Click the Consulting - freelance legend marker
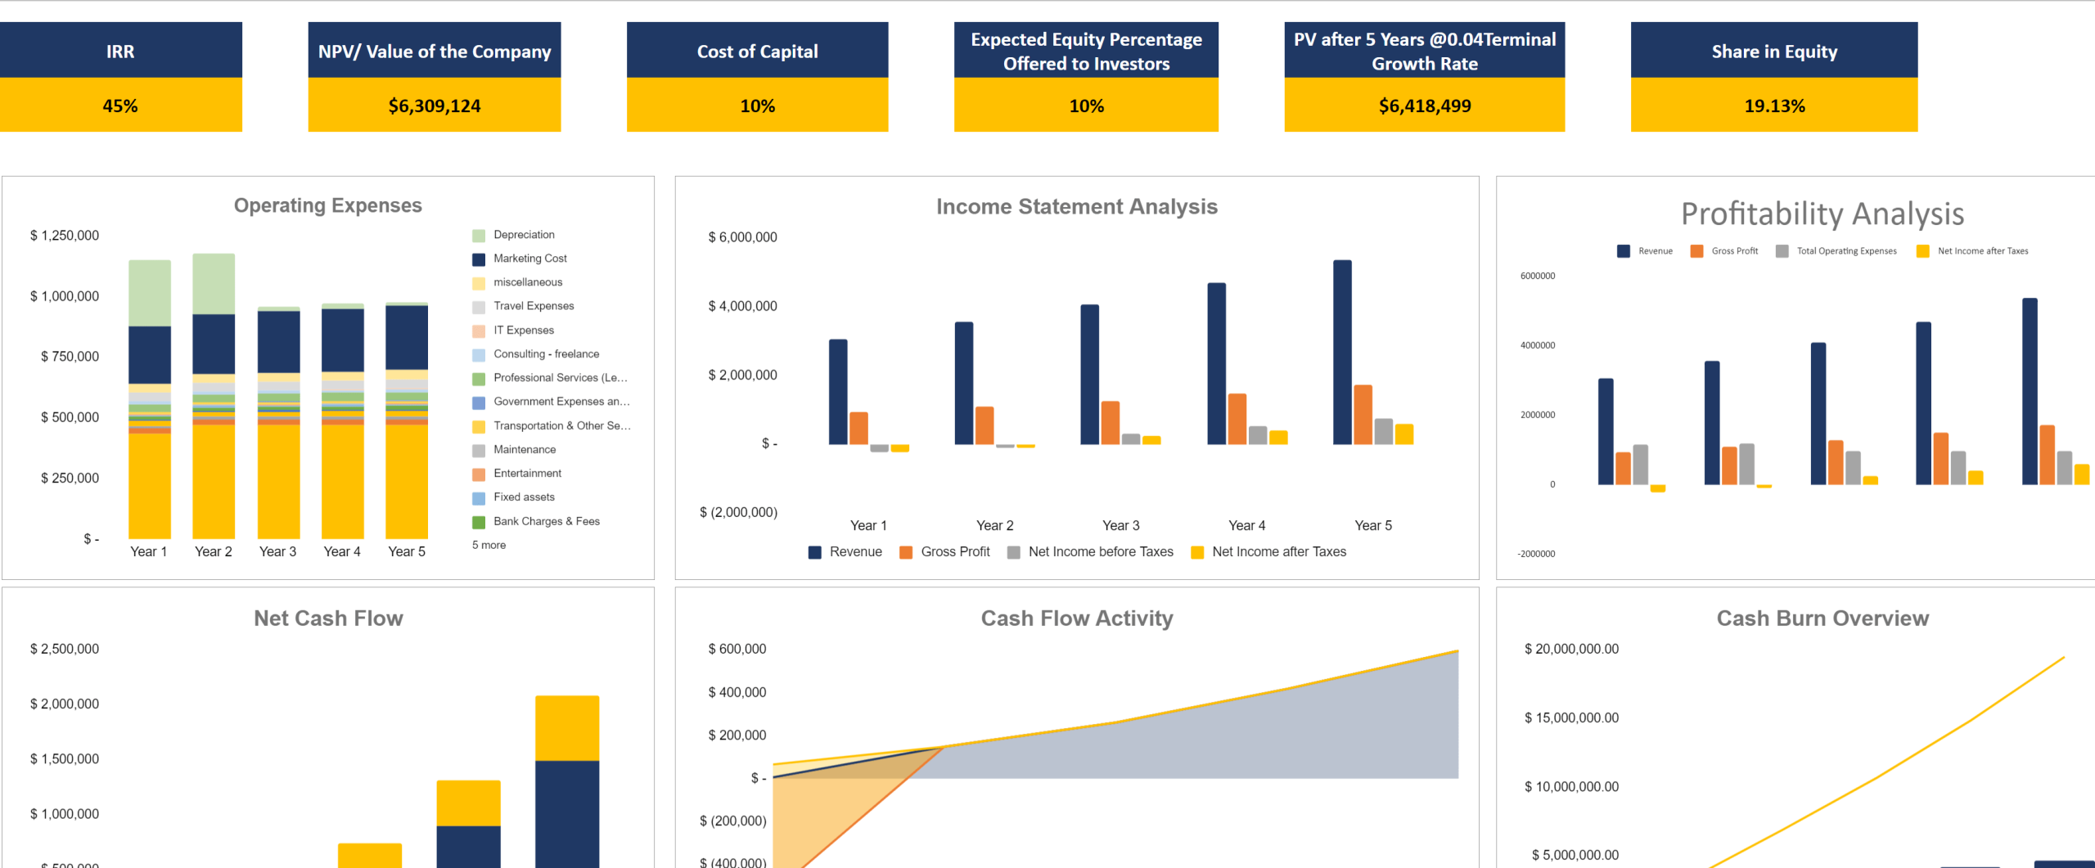The width and height of the screenshot is (2095, 868). [479, 353]
